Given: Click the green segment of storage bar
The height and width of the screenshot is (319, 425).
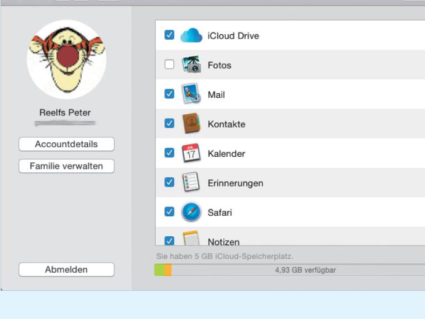Looking at the screenshot, I should pyautogui.click(x=160, y=270).
